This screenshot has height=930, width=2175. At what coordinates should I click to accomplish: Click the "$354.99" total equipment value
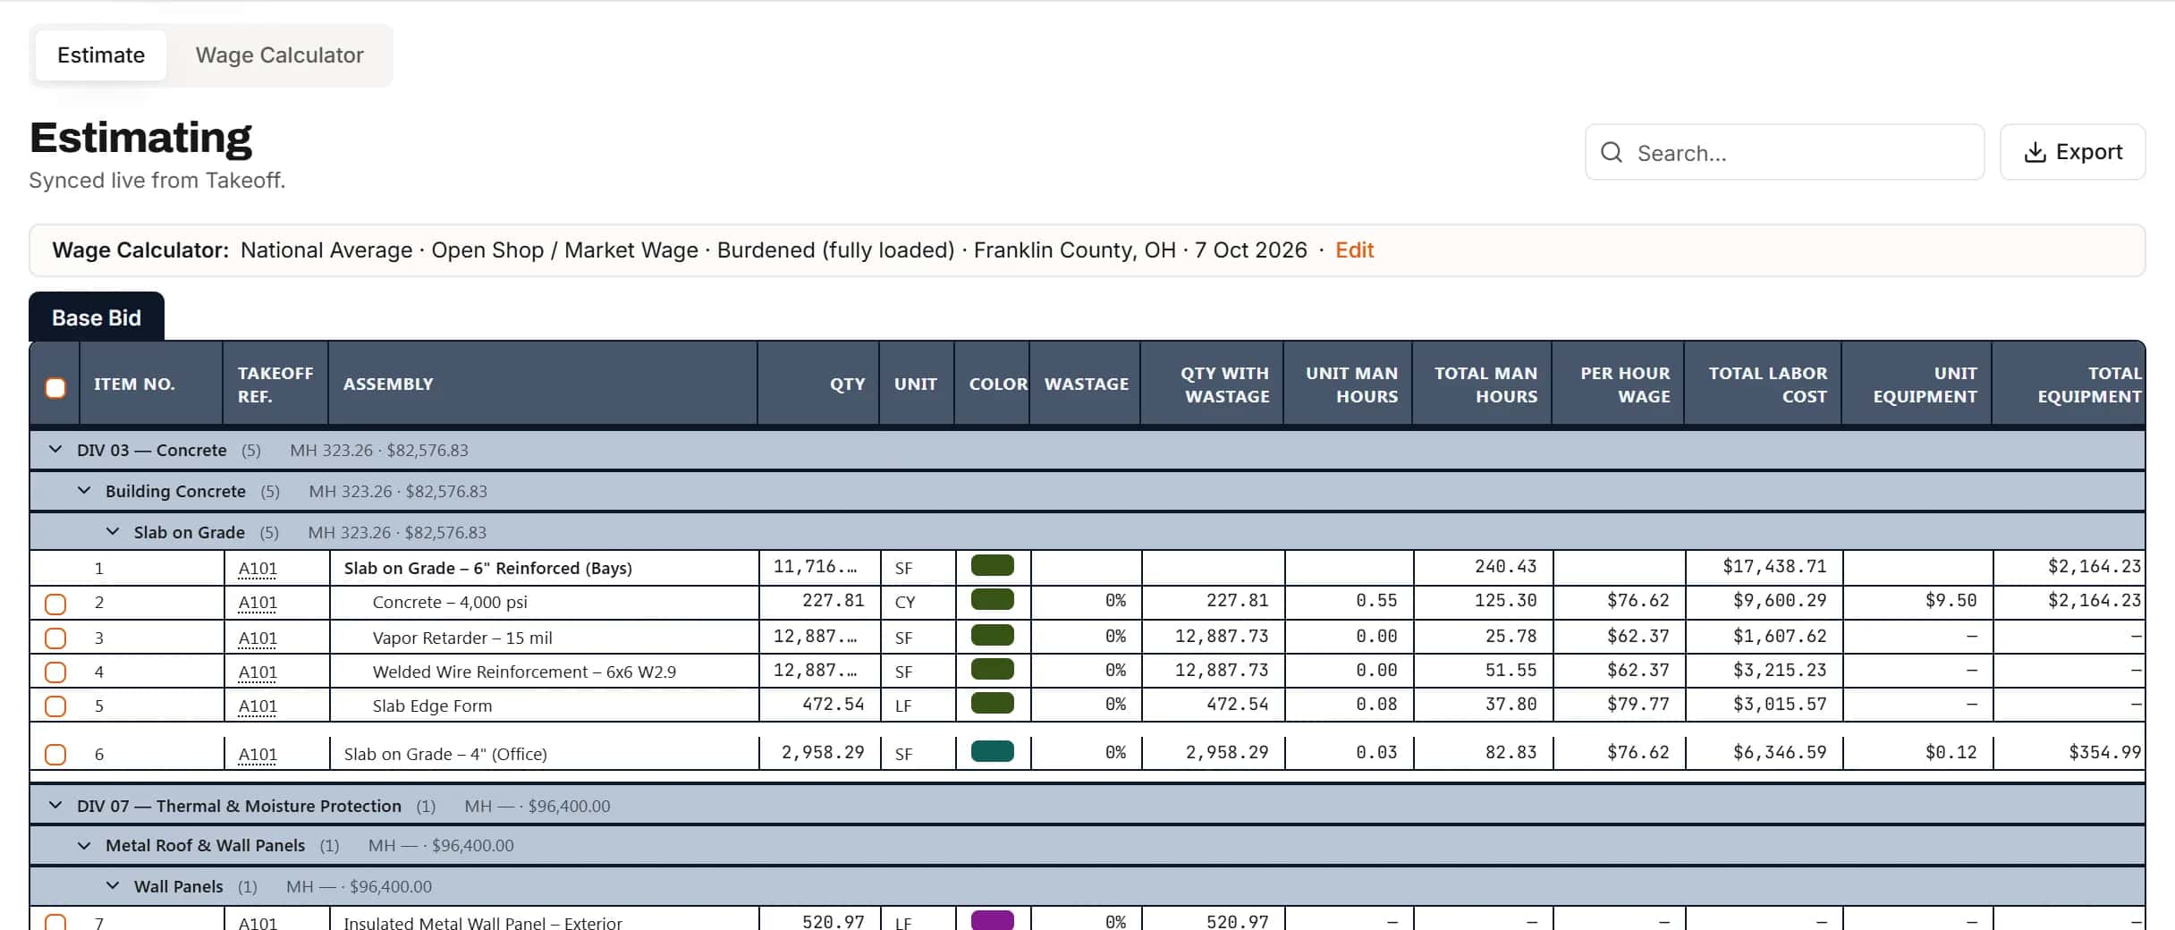click(x=2104, y=753)
